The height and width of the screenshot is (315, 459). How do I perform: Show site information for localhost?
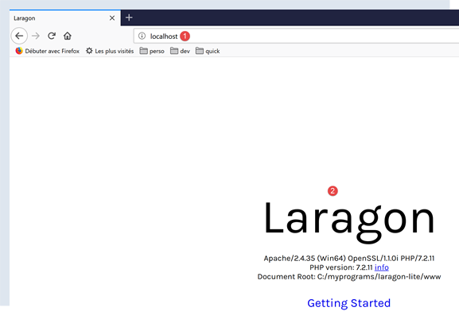[142, 36]
